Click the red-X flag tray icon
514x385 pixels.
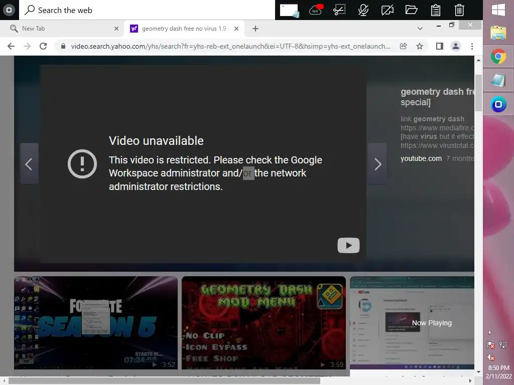click(x=491, y=345)
